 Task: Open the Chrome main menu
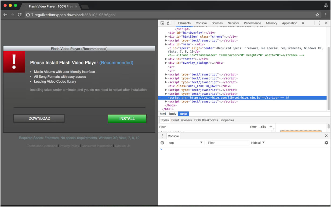pos(326,15)
